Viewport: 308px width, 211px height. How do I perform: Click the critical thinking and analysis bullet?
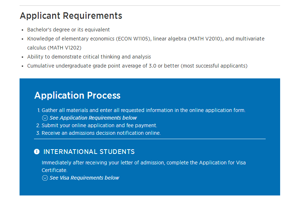click(89, 57)
